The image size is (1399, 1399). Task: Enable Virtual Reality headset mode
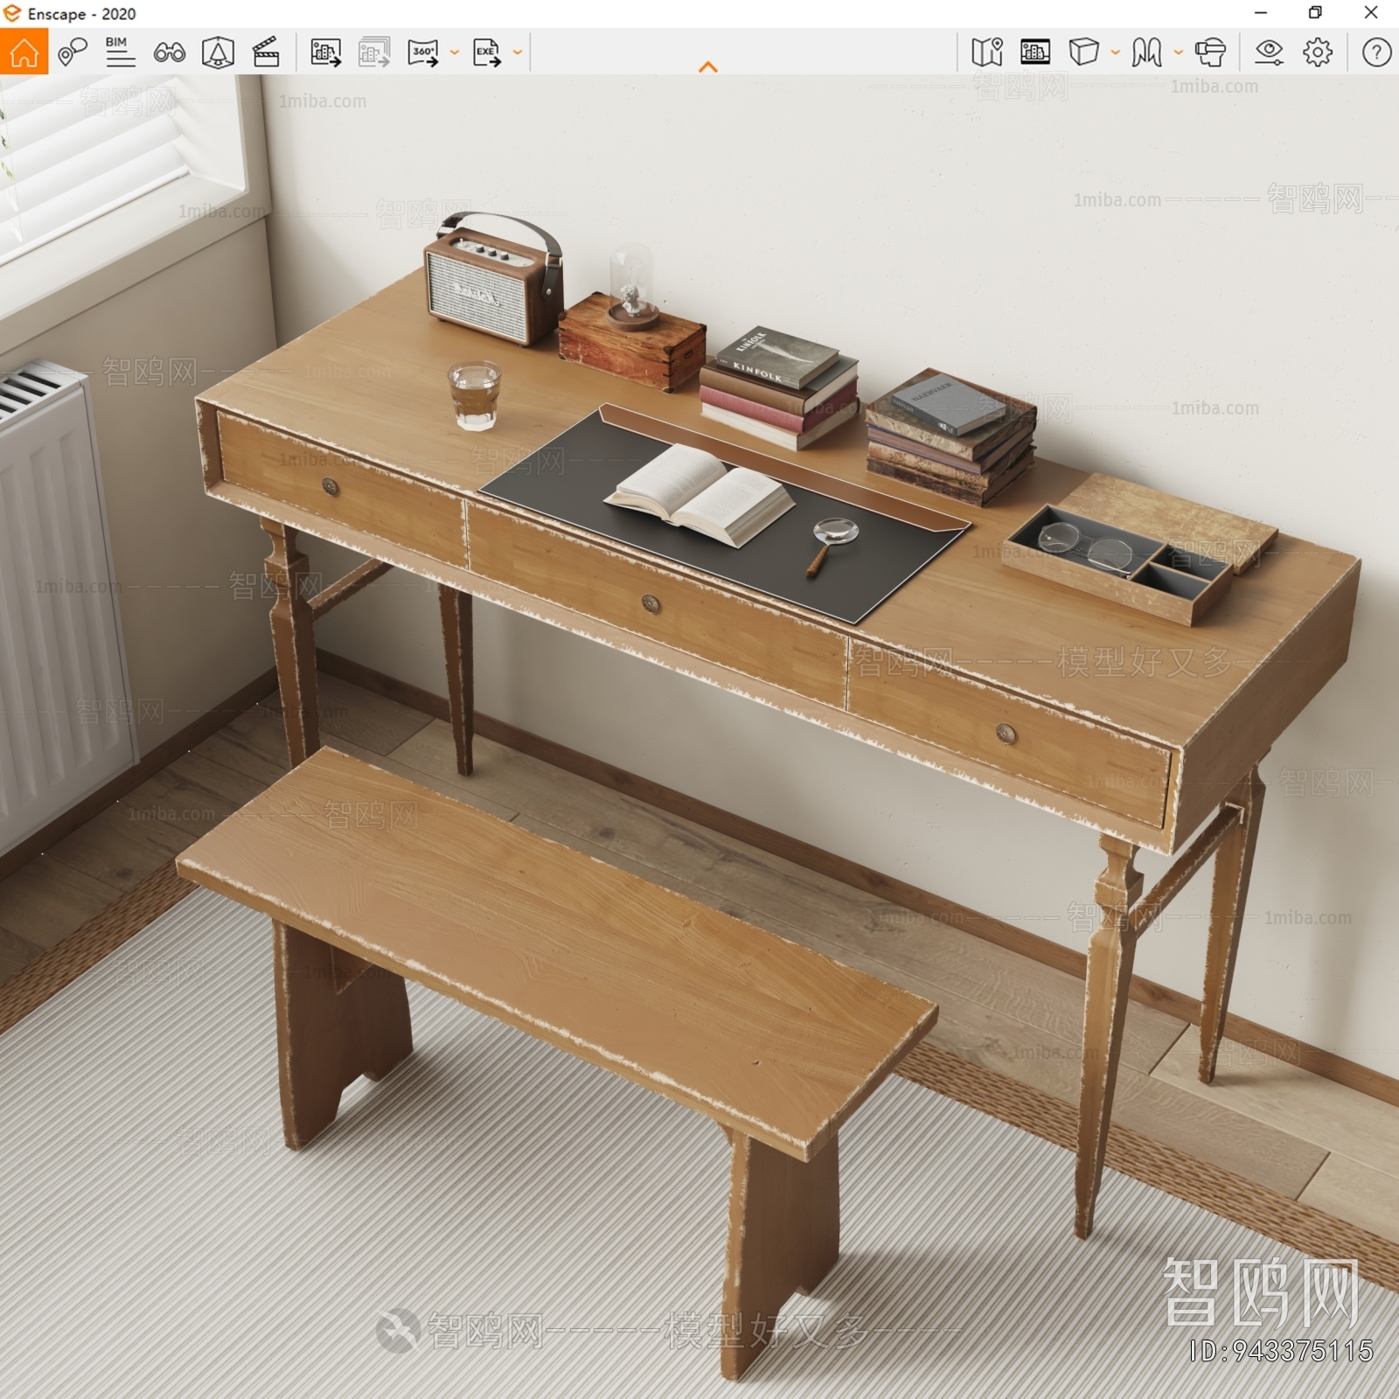tap(1210, 52)
